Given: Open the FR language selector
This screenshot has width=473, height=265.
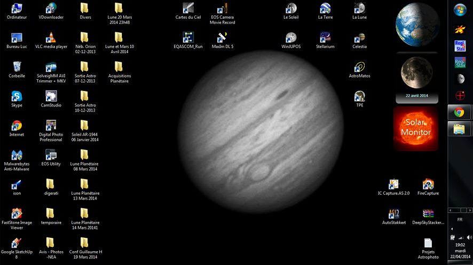Looking at the screenshot, I should click(x=460, y=220).
